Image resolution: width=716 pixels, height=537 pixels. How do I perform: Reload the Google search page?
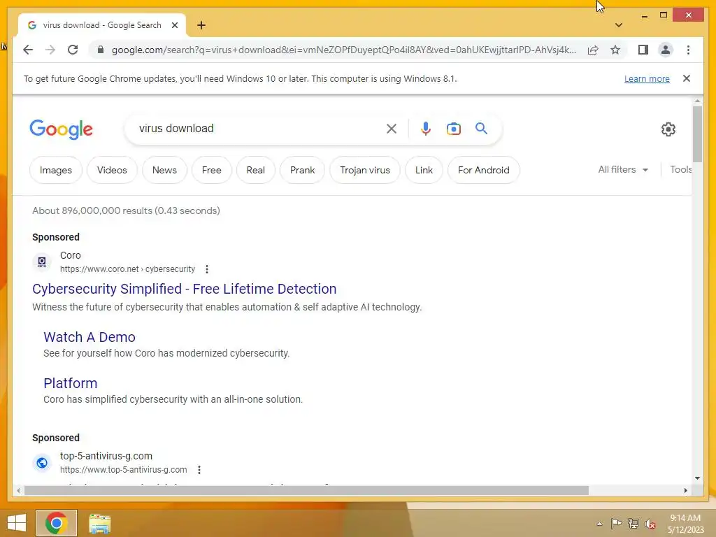tap(73, 50)
